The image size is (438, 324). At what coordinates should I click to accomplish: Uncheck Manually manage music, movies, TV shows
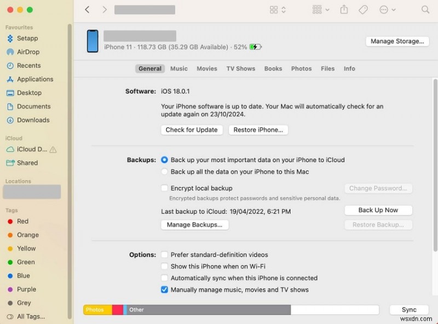165,290
